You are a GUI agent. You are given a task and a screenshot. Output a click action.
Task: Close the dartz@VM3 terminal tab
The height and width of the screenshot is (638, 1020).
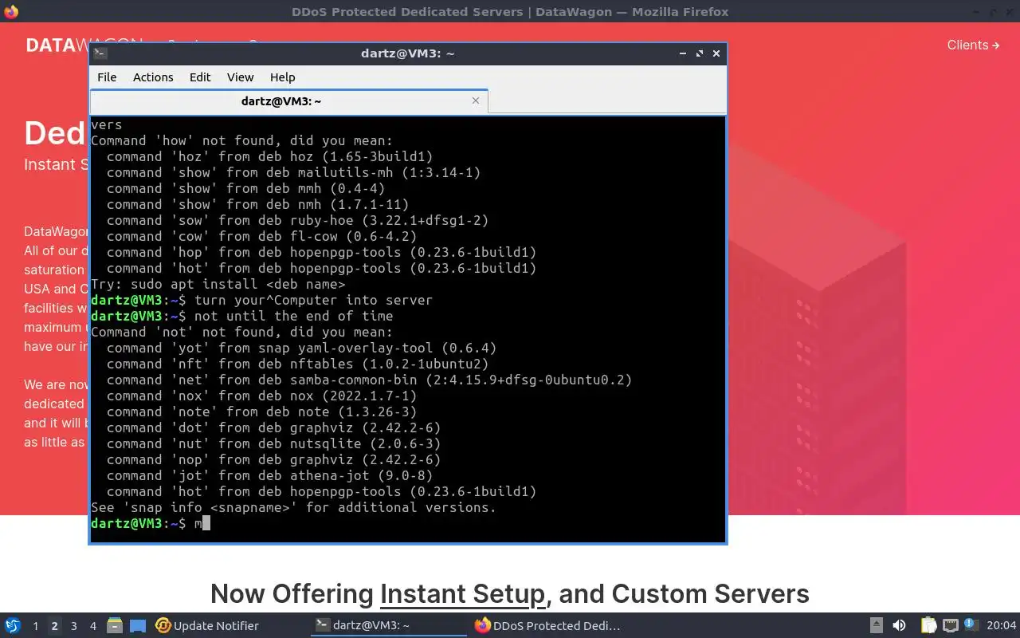pos(476,100)
